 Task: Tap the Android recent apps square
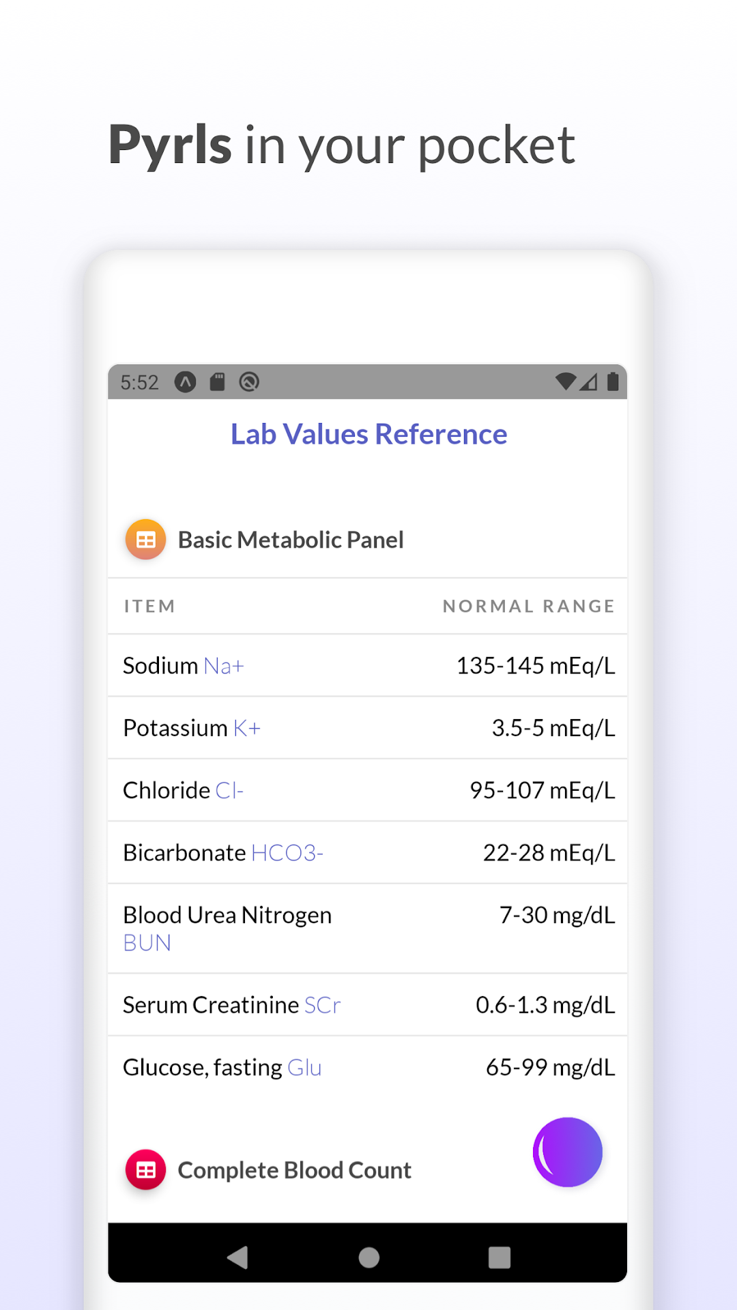coord(500,1257)
